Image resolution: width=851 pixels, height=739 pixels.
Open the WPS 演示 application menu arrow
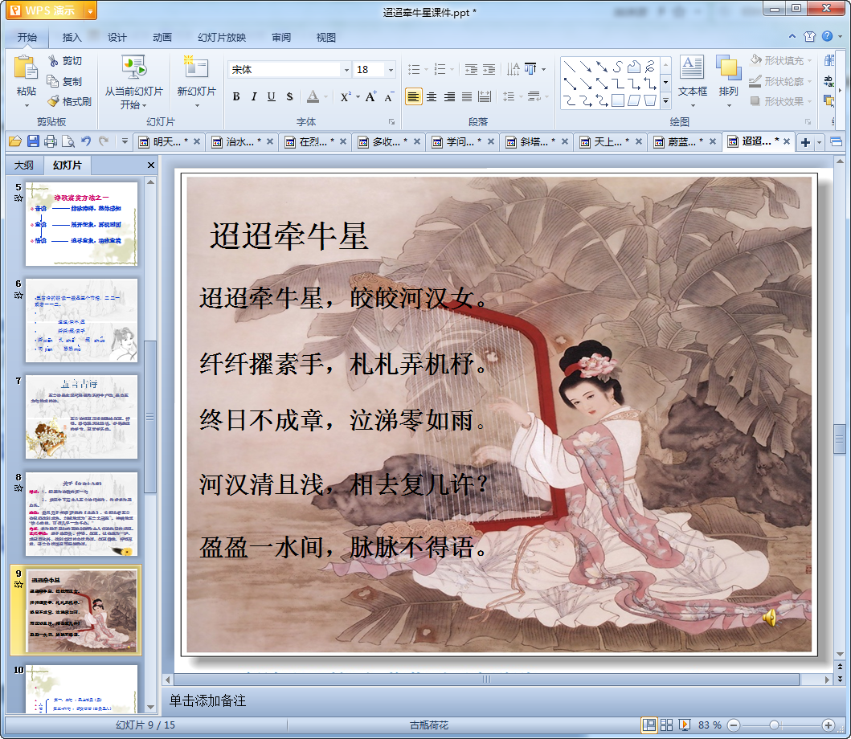[x=90, y=10]
